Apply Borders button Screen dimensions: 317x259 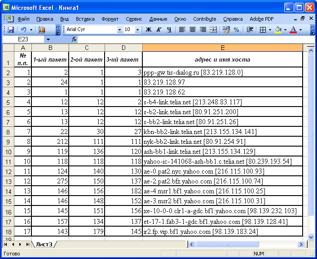263,30
